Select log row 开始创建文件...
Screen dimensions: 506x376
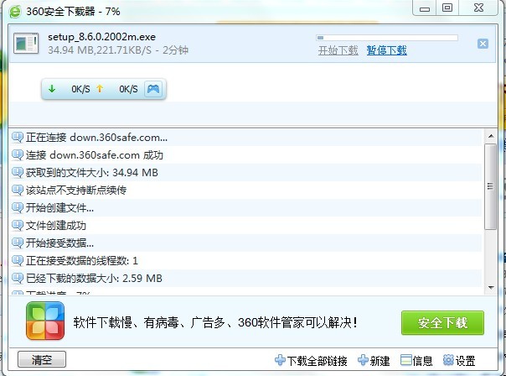pyautogui.click(x=246, y=207)
